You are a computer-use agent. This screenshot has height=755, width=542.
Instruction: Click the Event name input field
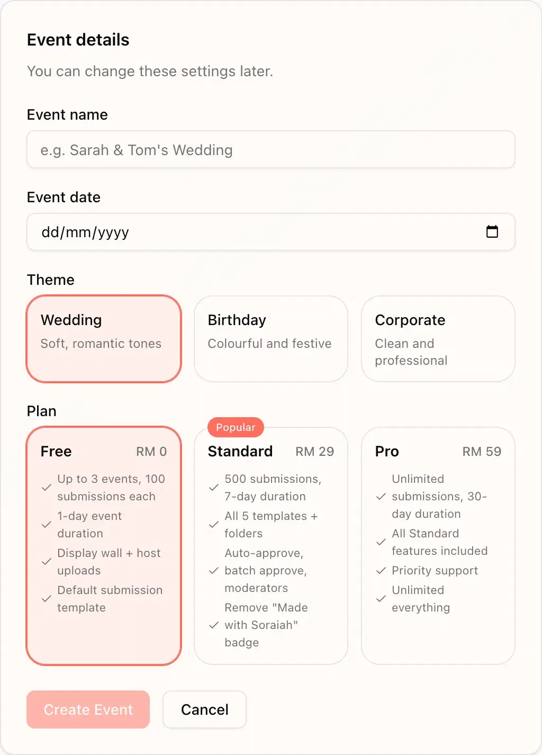click(x=270, y=150)
